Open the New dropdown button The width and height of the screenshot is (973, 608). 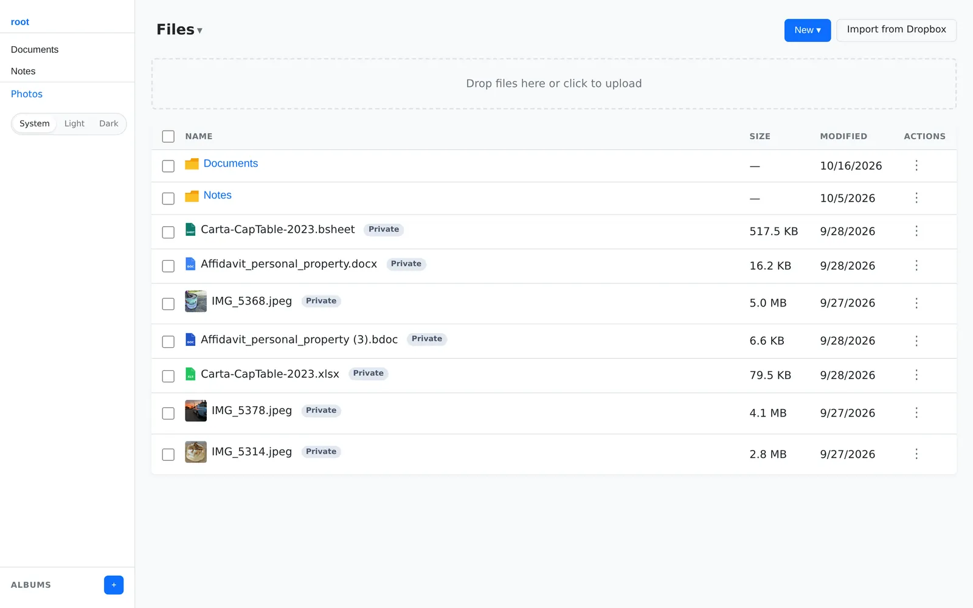click(808, 30)
